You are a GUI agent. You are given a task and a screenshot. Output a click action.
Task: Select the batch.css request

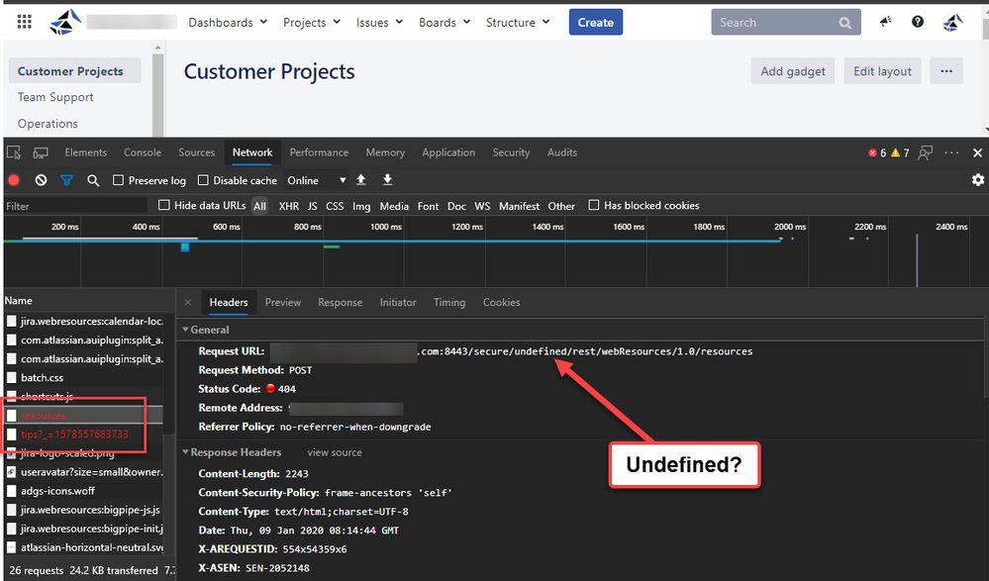pos(84,377)
